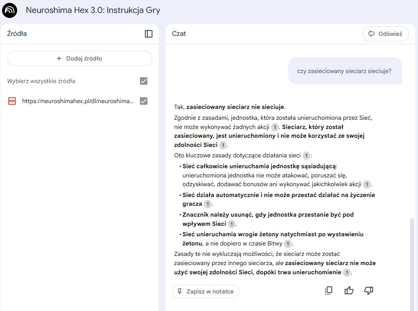Copy the chat response to clipboard
418x311 pixels.
(x=329, y=291)
